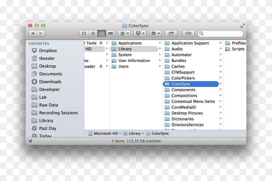
Task: Select the HD volume in the first column
Action: [x=95, y=49]
